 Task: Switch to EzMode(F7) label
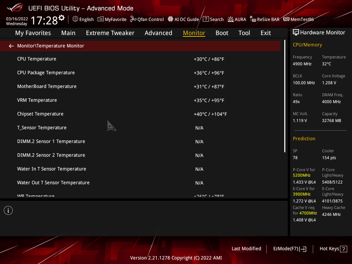[286, 249]
